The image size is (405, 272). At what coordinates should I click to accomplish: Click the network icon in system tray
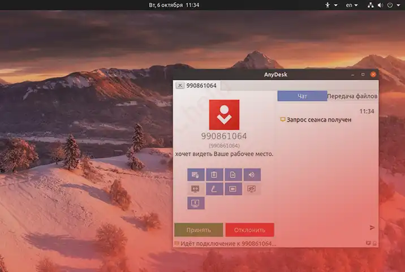tap(370, 5)
